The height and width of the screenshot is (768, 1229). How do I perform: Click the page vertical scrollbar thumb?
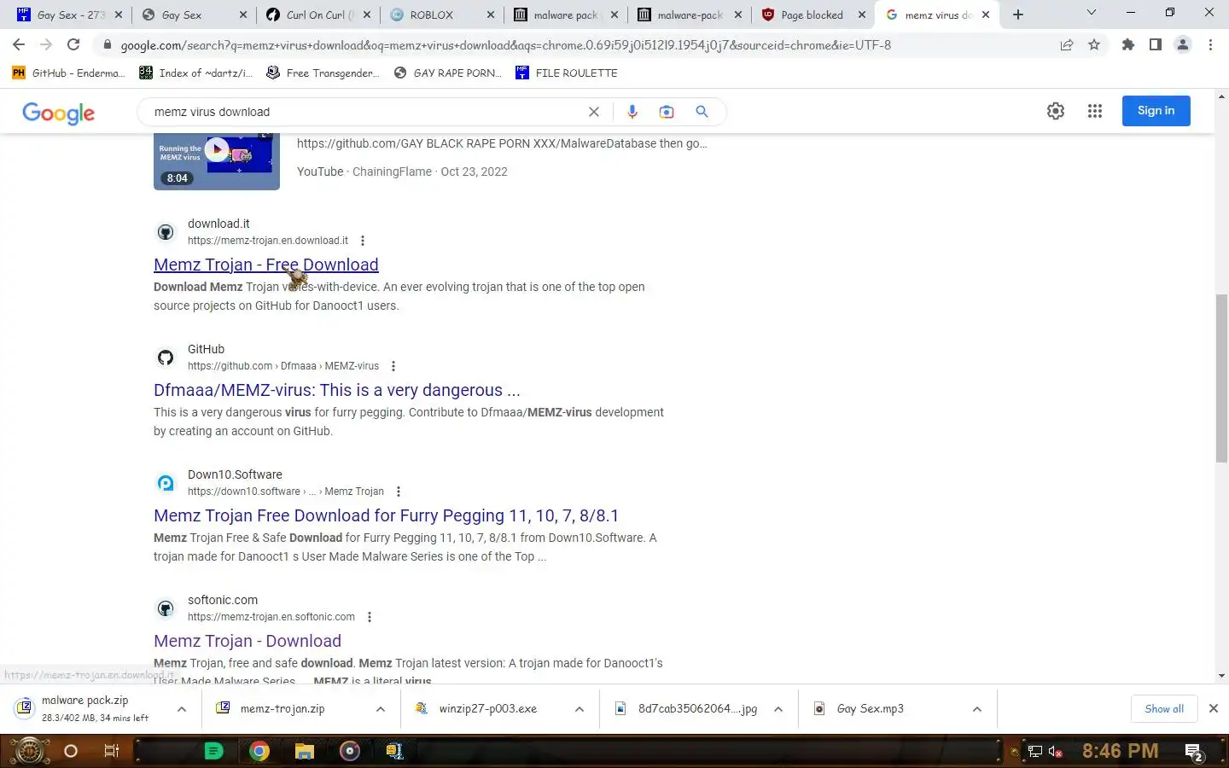[x=1221, y=378]
